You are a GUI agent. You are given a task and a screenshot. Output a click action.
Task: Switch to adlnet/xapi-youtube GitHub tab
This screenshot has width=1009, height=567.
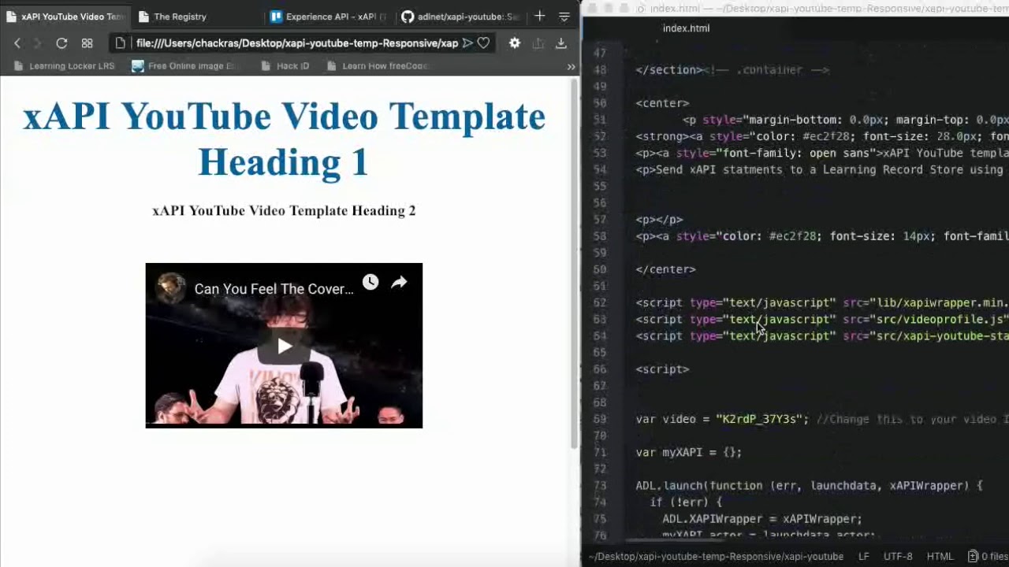(460, 17)
